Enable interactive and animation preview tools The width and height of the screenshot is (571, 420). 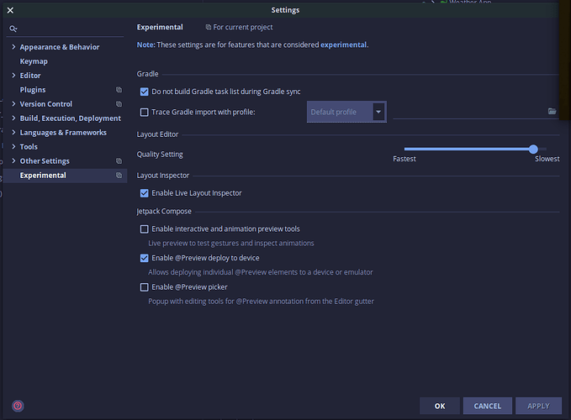click(x=144, y=228)
